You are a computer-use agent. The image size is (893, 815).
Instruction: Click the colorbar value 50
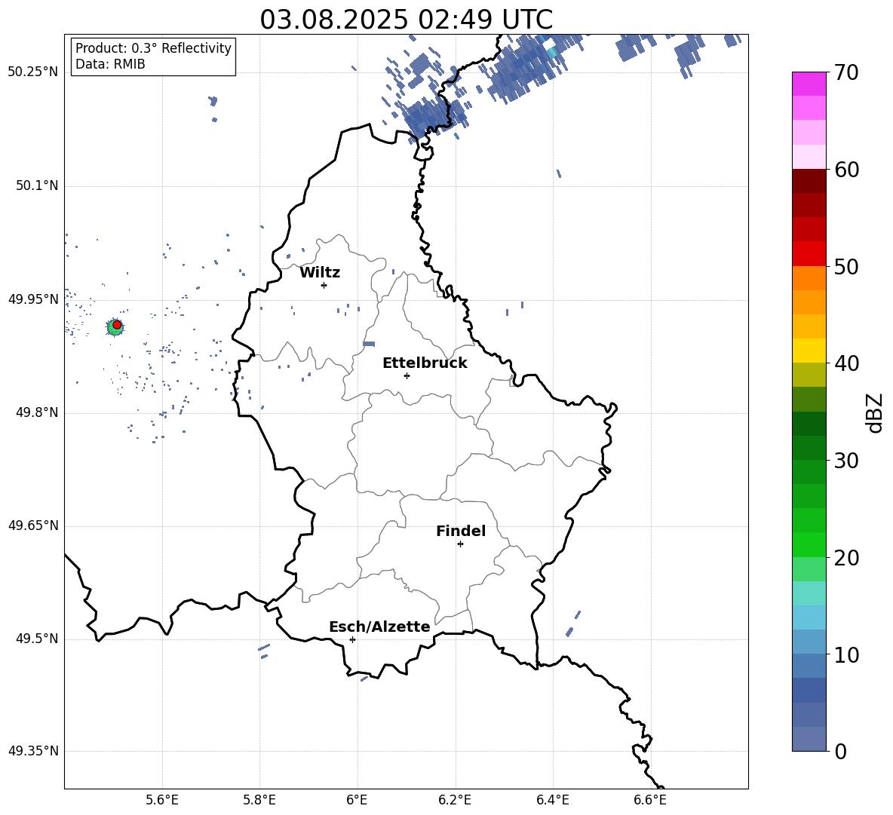[846, 267]
